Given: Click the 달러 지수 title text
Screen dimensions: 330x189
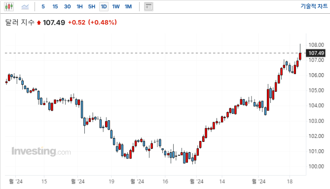Looking at the screenshot, I should click(20, 22).
